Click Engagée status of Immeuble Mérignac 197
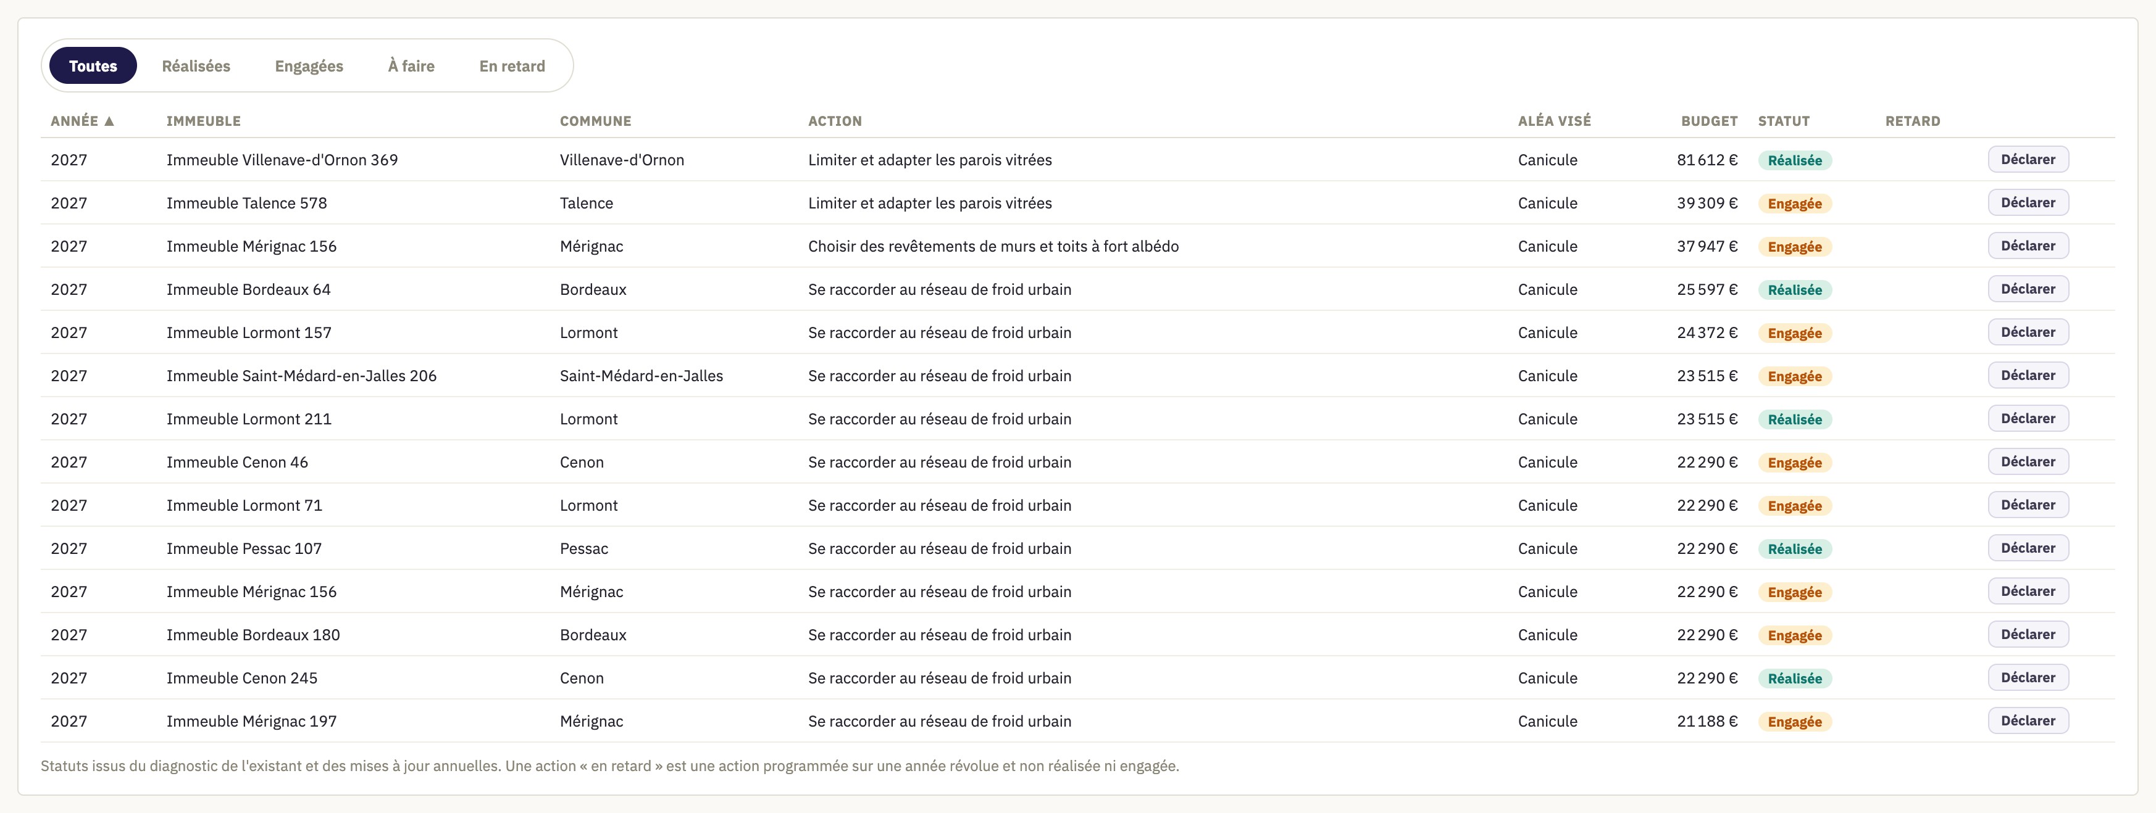The image size is (2156, 813). pyautogui.click(x=1794, y=722)
